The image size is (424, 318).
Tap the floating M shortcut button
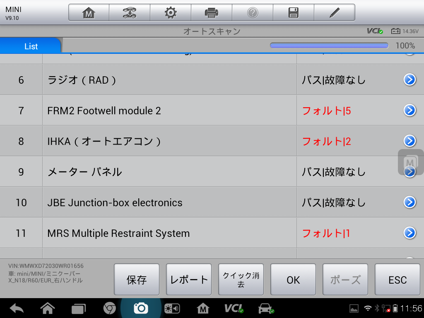410,162
